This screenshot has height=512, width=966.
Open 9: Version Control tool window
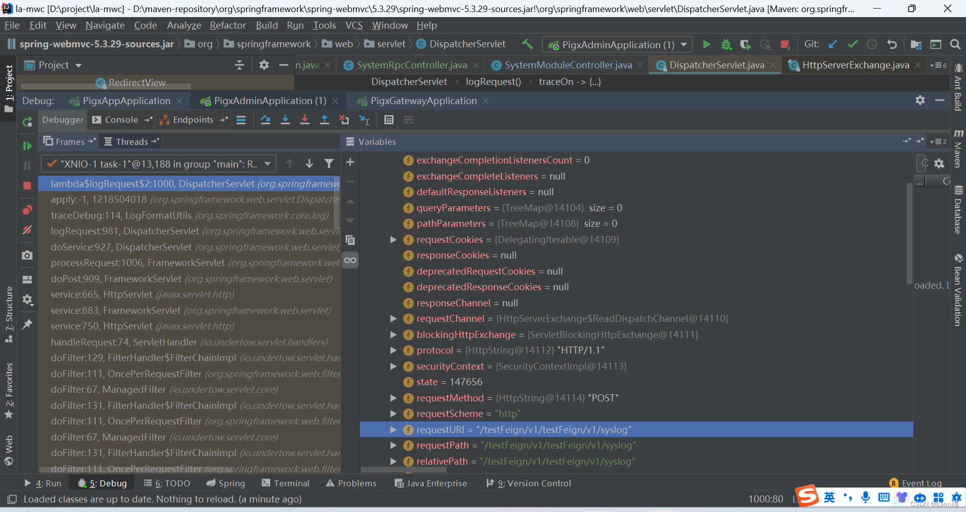click(529, 483)
